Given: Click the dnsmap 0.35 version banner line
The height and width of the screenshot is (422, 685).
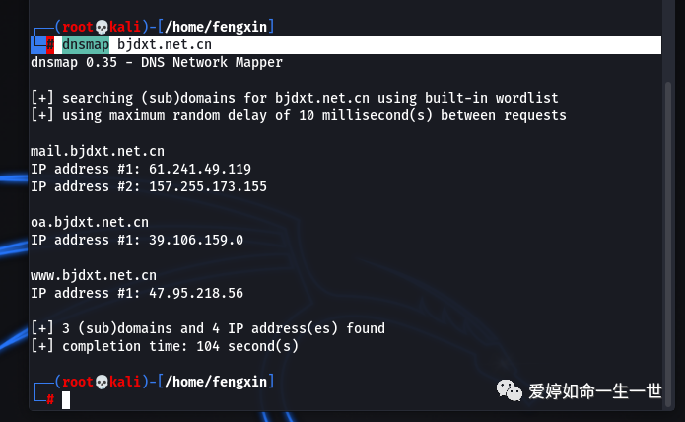Looking at the screenshot, I should (x=157, y=62).
